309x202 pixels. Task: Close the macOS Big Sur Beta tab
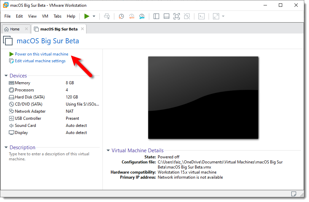[82, 29]
